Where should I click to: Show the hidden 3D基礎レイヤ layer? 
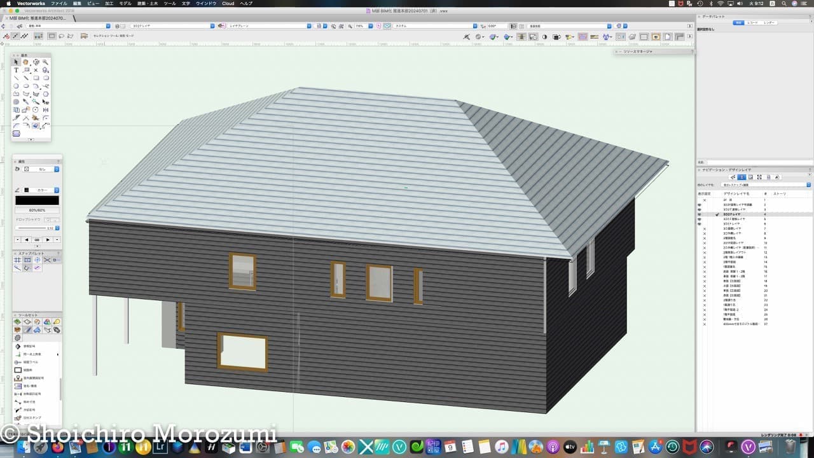click(705, 228)
